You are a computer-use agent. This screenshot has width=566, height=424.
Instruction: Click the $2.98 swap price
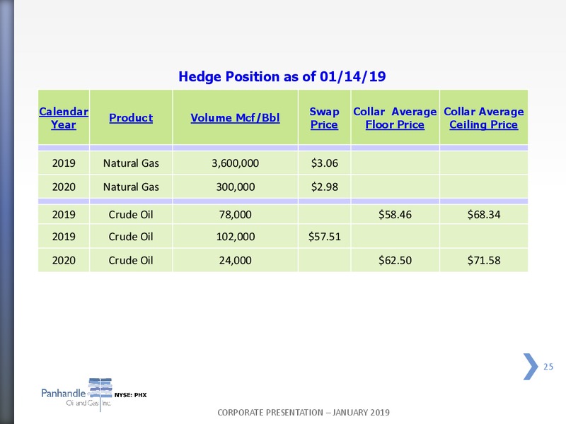point(325,187)
